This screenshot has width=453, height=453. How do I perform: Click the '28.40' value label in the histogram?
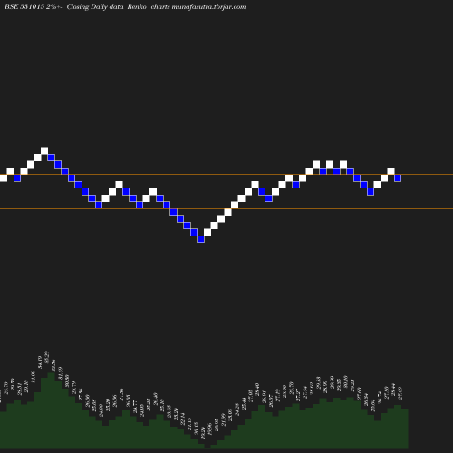257,390
